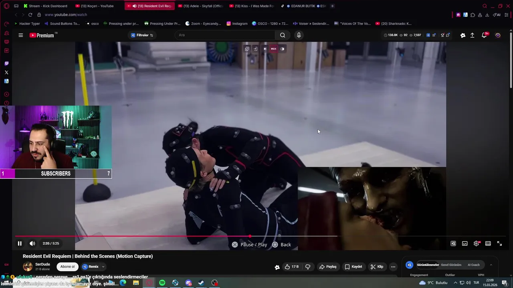Expand the Remix dropdown arrow
This screenshot has height=288, width=513.
click(103, 267)
